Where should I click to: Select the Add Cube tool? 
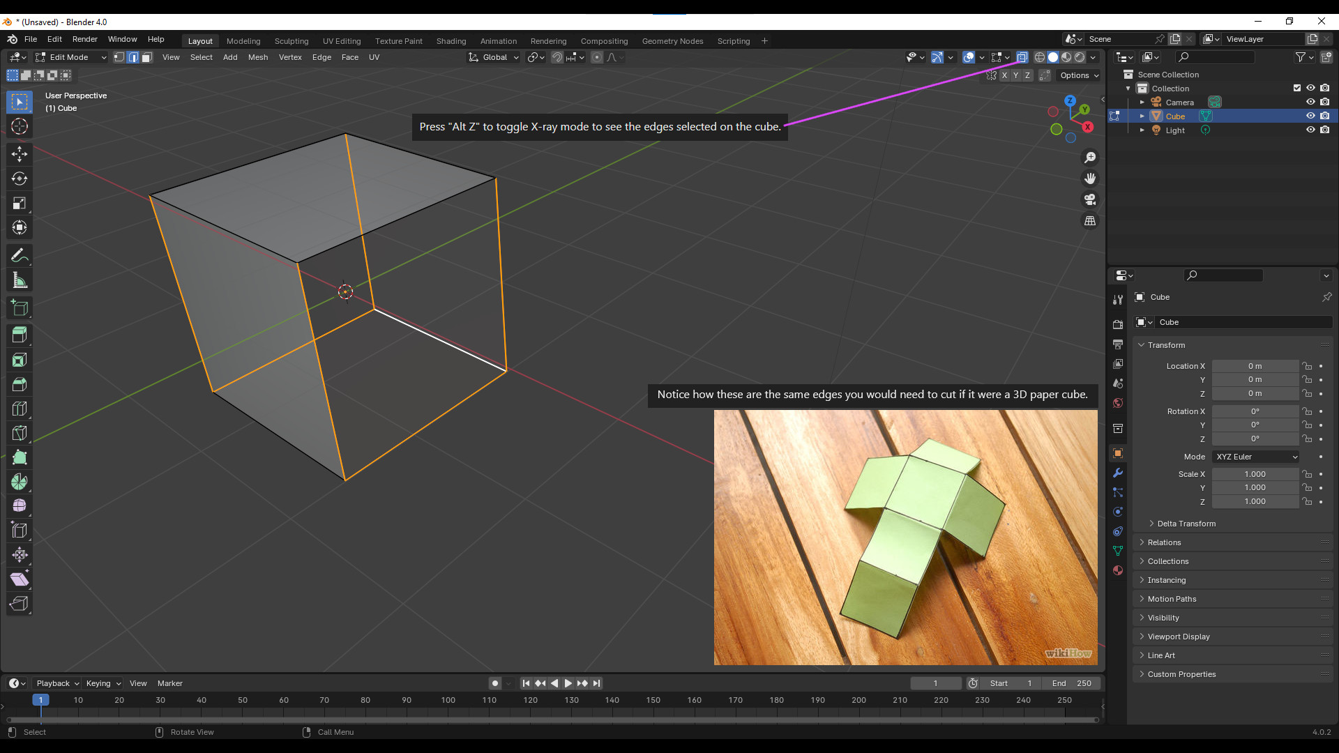coord(20,307)
